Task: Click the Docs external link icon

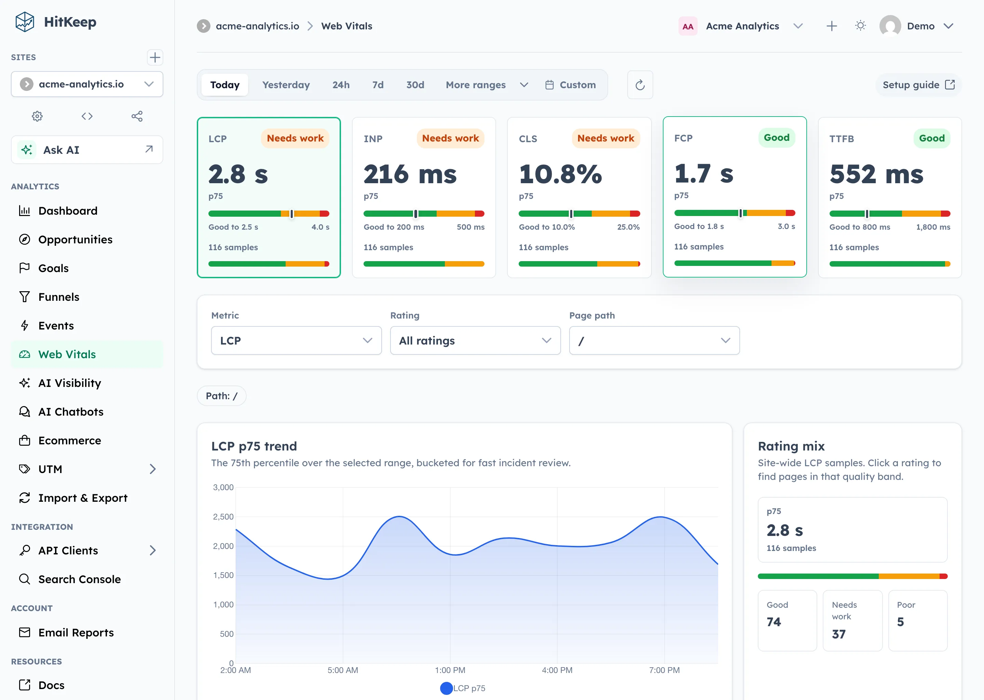Action: click(25, 685)
